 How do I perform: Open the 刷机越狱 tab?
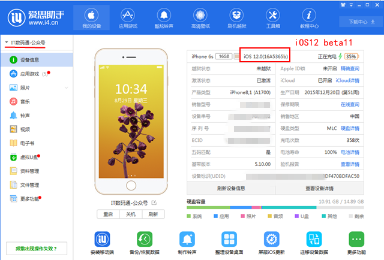tap(236, 18)
